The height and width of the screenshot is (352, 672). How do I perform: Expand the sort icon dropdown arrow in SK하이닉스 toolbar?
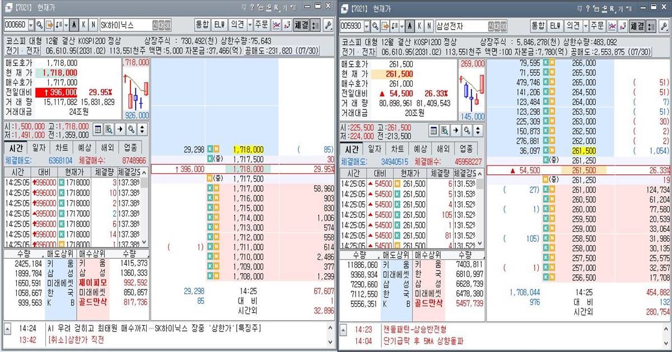click(65, 25)
